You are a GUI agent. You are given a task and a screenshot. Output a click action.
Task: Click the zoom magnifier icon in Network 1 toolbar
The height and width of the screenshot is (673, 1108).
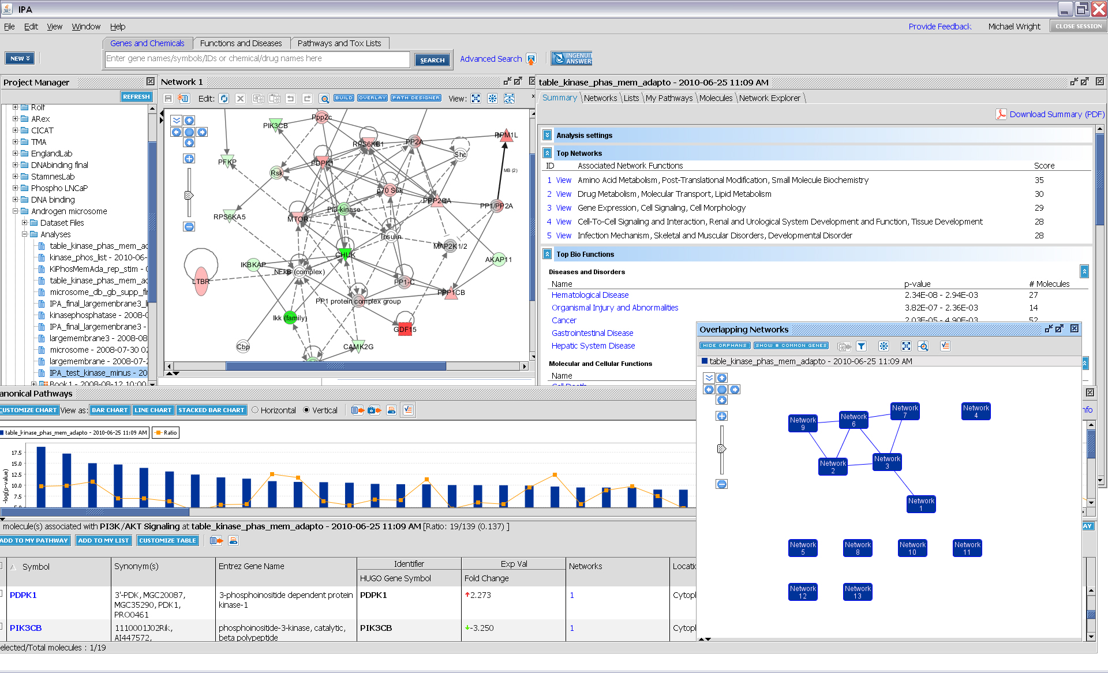click(x=324, y=99)
